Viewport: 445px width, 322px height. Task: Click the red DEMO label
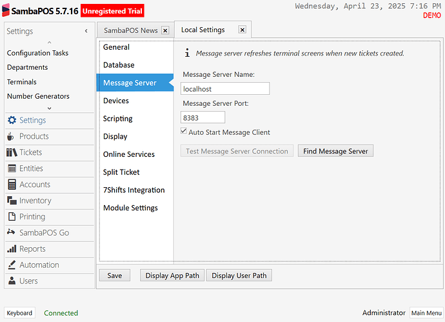point(432,15)
